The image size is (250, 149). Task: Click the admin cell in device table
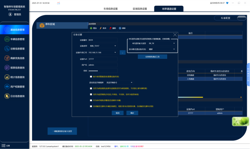click(220, 113)
